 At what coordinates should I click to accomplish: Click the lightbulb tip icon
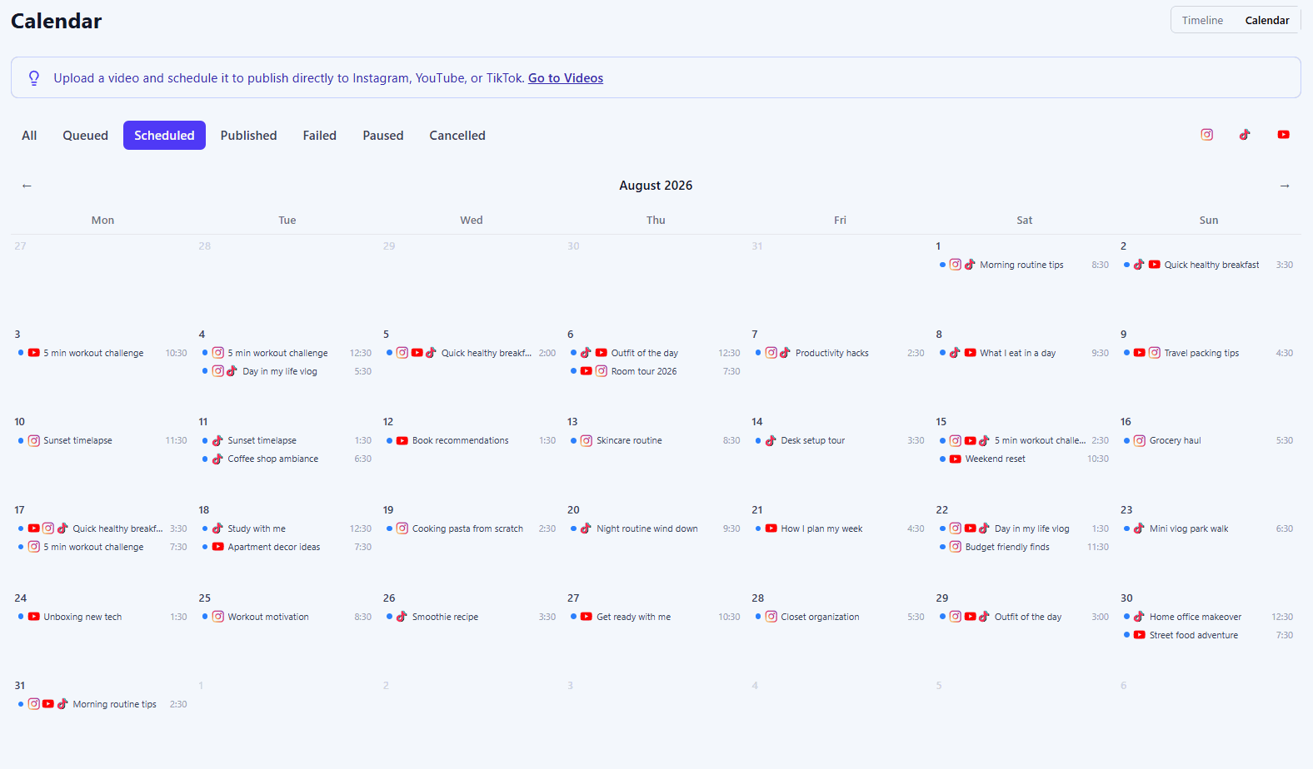[34, 78]
